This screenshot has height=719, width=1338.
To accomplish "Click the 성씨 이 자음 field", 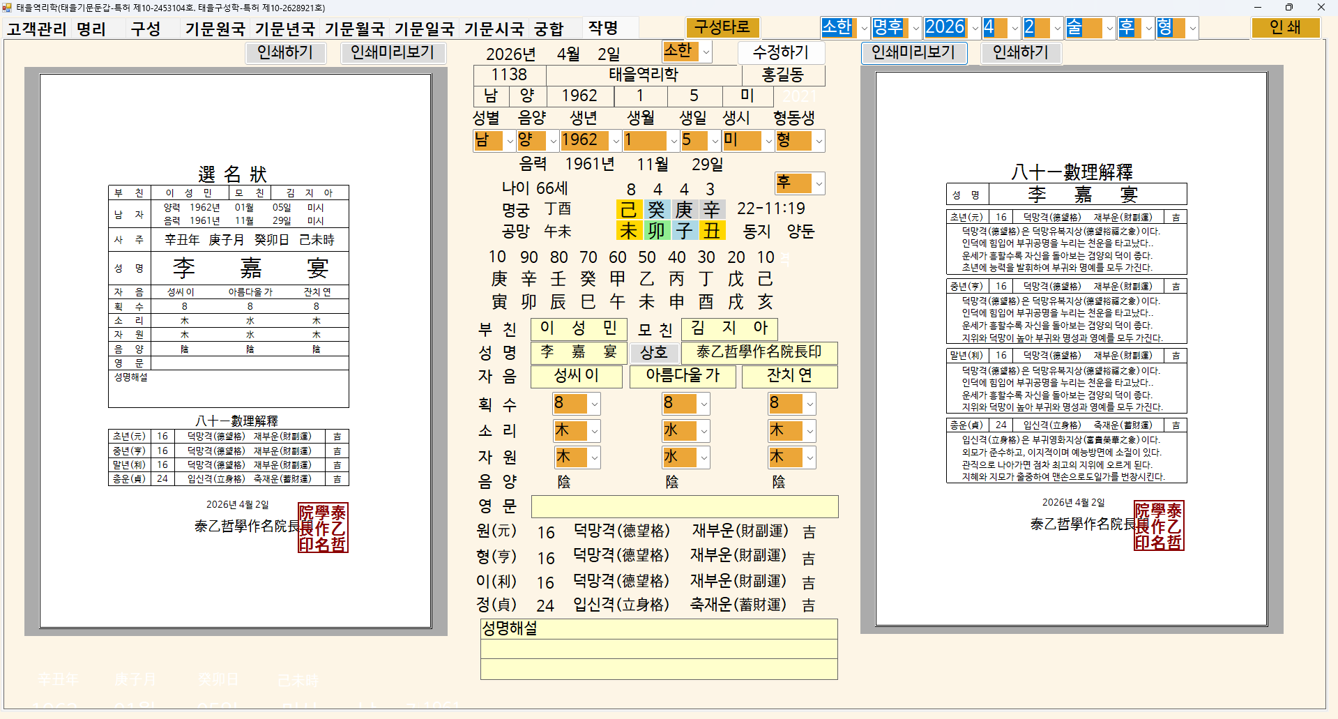I will click(577, 377).
